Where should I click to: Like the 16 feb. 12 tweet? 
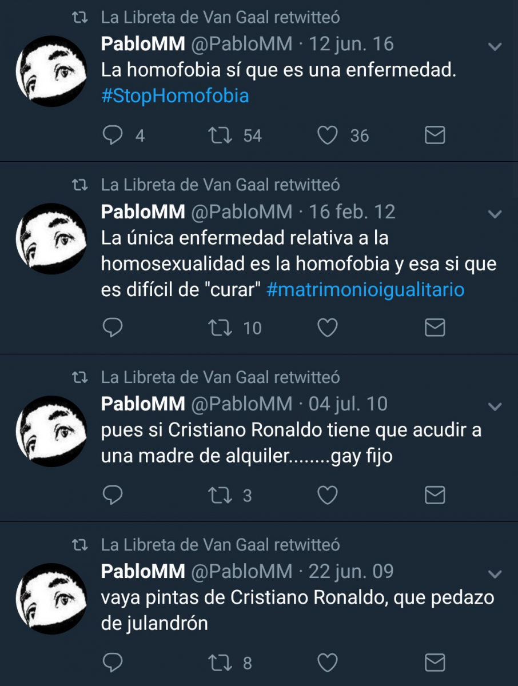[x=328, y=328]
